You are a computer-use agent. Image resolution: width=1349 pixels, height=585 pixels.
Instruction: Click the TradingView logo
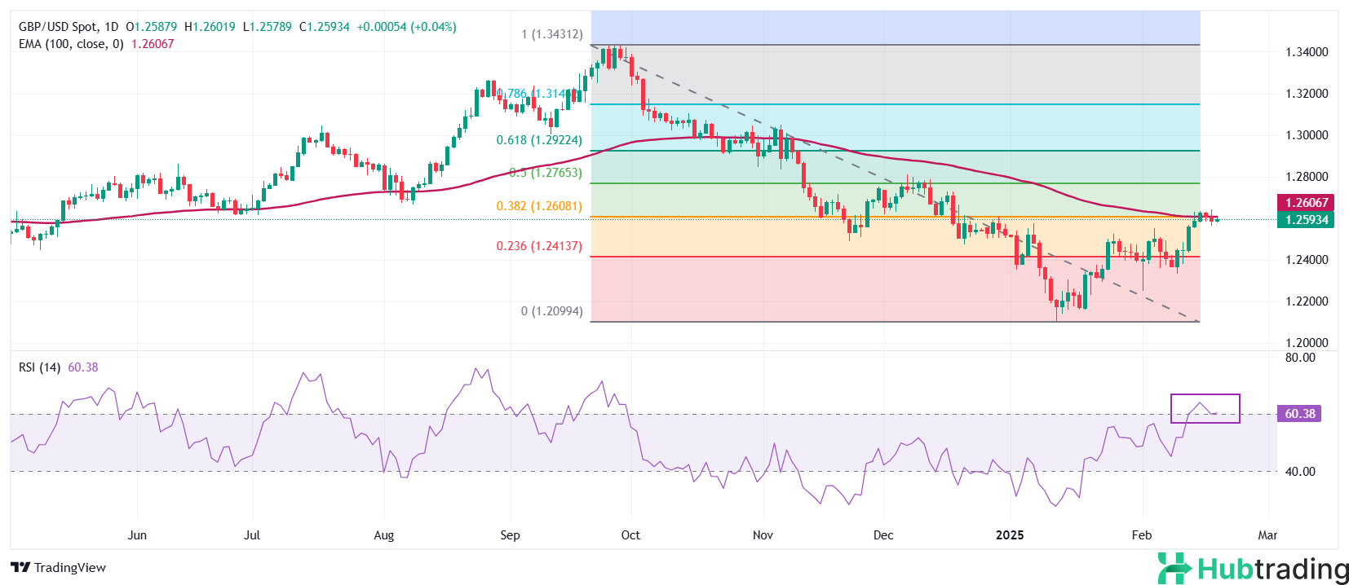[x=58, y=567]
